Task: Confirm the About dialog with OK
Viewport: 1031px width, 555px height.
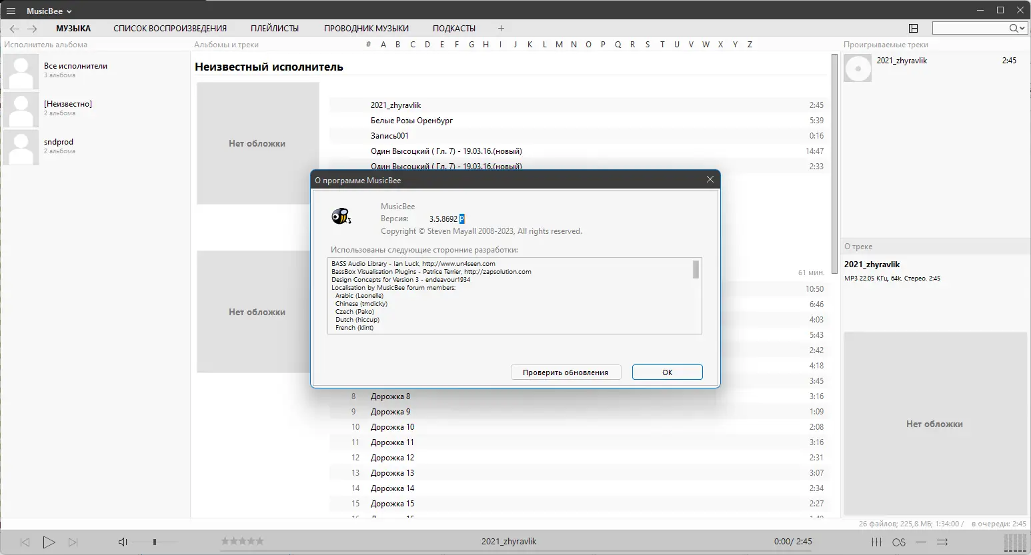Action: [668, 372]
